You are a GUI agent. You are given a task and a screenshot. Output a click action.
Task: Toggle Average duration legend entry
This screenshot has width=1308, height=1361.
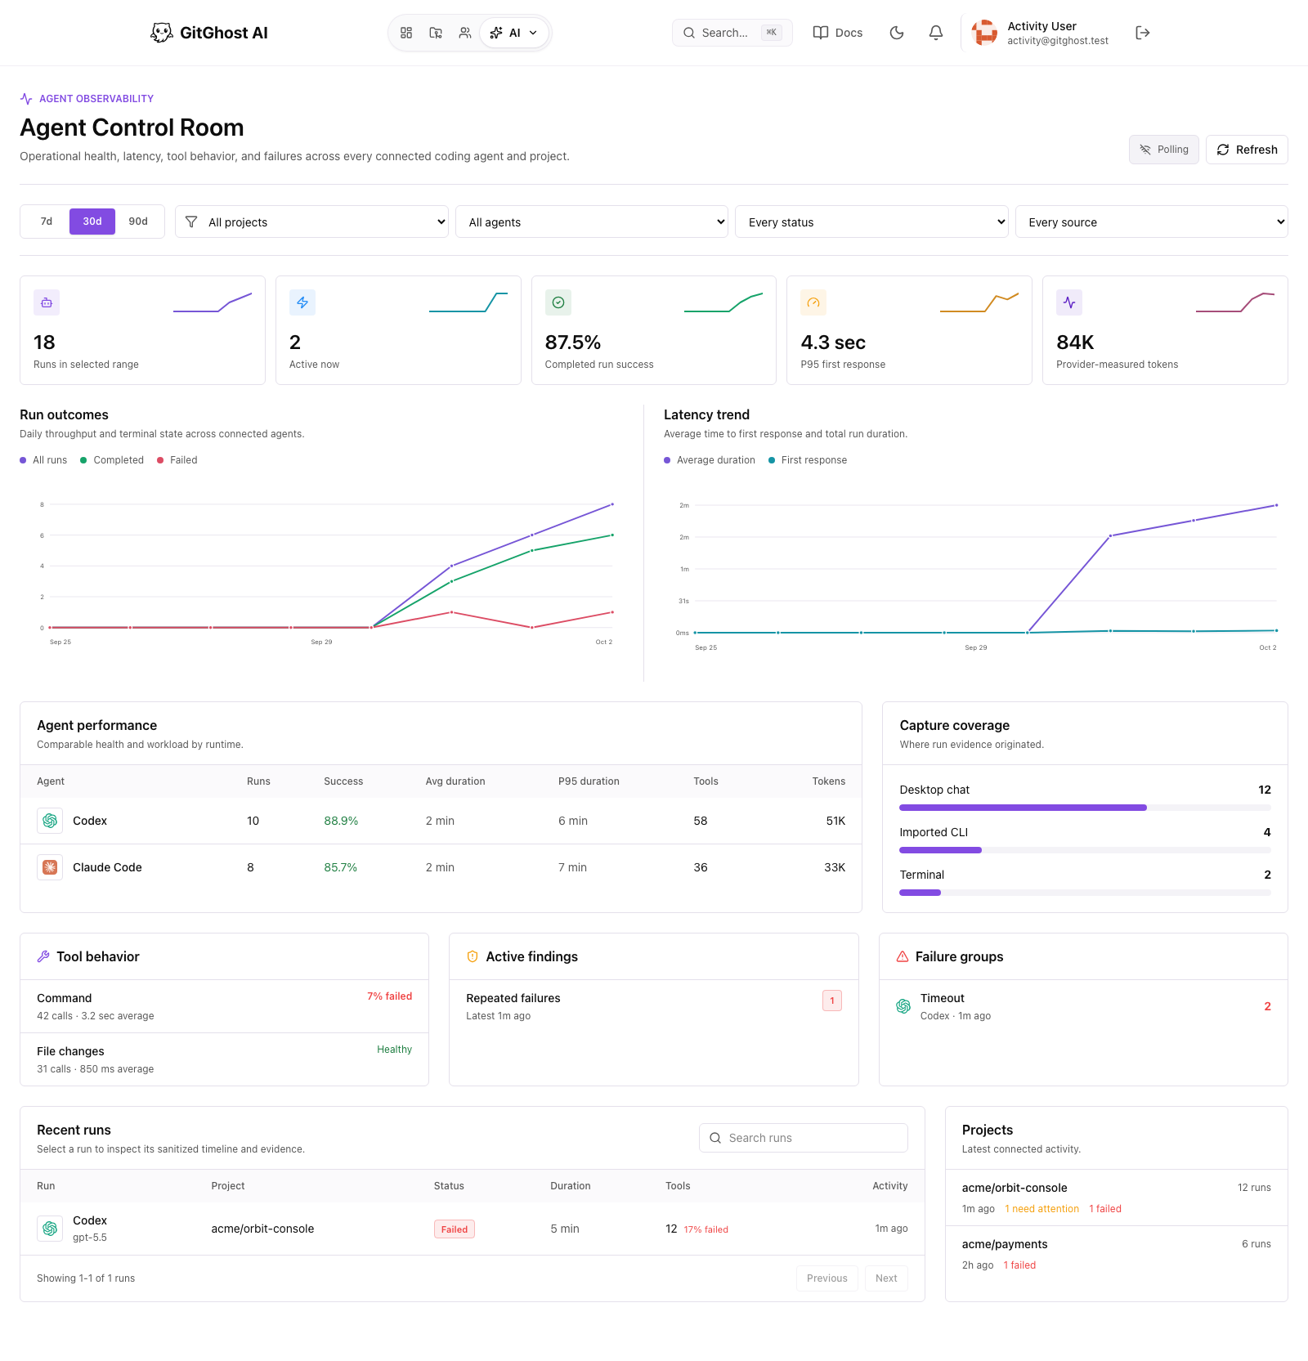click(x=710, y=460)
